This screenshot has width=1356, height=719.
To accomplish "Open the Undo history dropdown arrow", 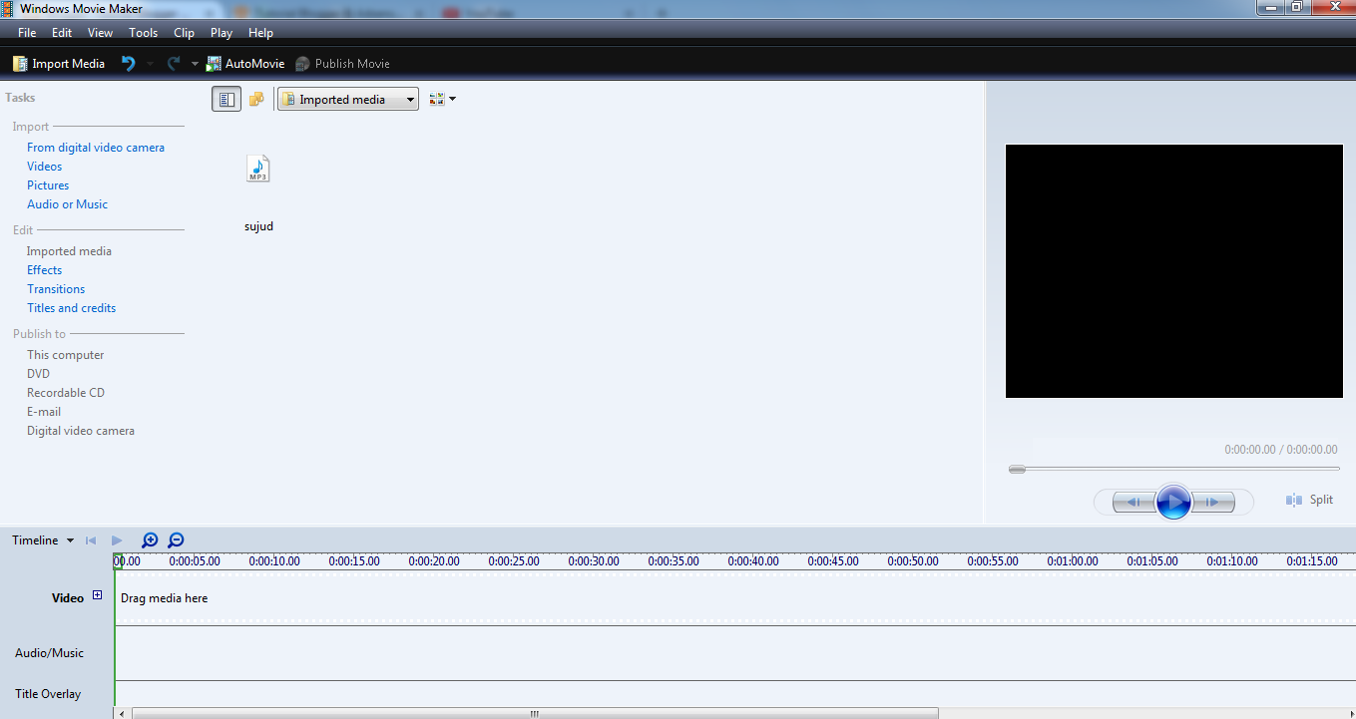I will pyautogui.click(x=150, y=64).
